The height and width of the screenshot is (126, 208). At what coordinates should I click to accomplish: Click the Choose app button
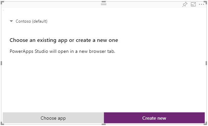[x=53, y=118]
